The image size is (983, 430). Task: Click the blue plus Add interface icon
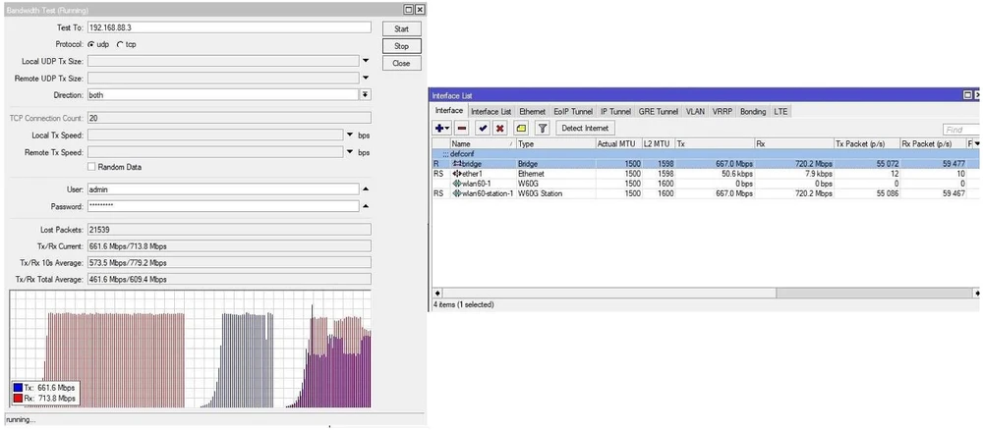(x=442, y=128)
